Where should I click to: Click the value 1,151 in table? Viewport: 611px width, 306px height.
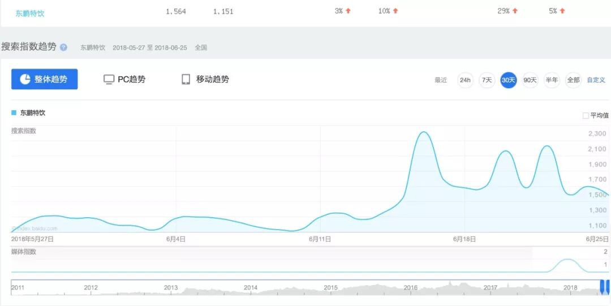[x=223, y=11]
